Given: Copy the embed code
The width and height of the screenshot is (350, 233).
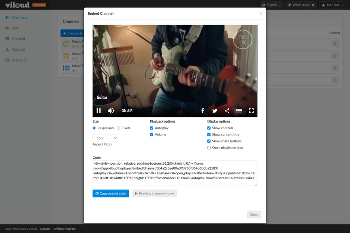Looking at the screenshot, I should [x=110, y=193].
